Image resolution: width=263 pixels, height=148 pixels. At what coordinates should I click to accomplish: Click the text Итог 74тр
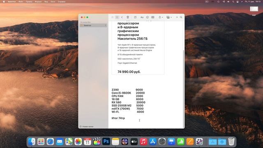tap(118, 118)
